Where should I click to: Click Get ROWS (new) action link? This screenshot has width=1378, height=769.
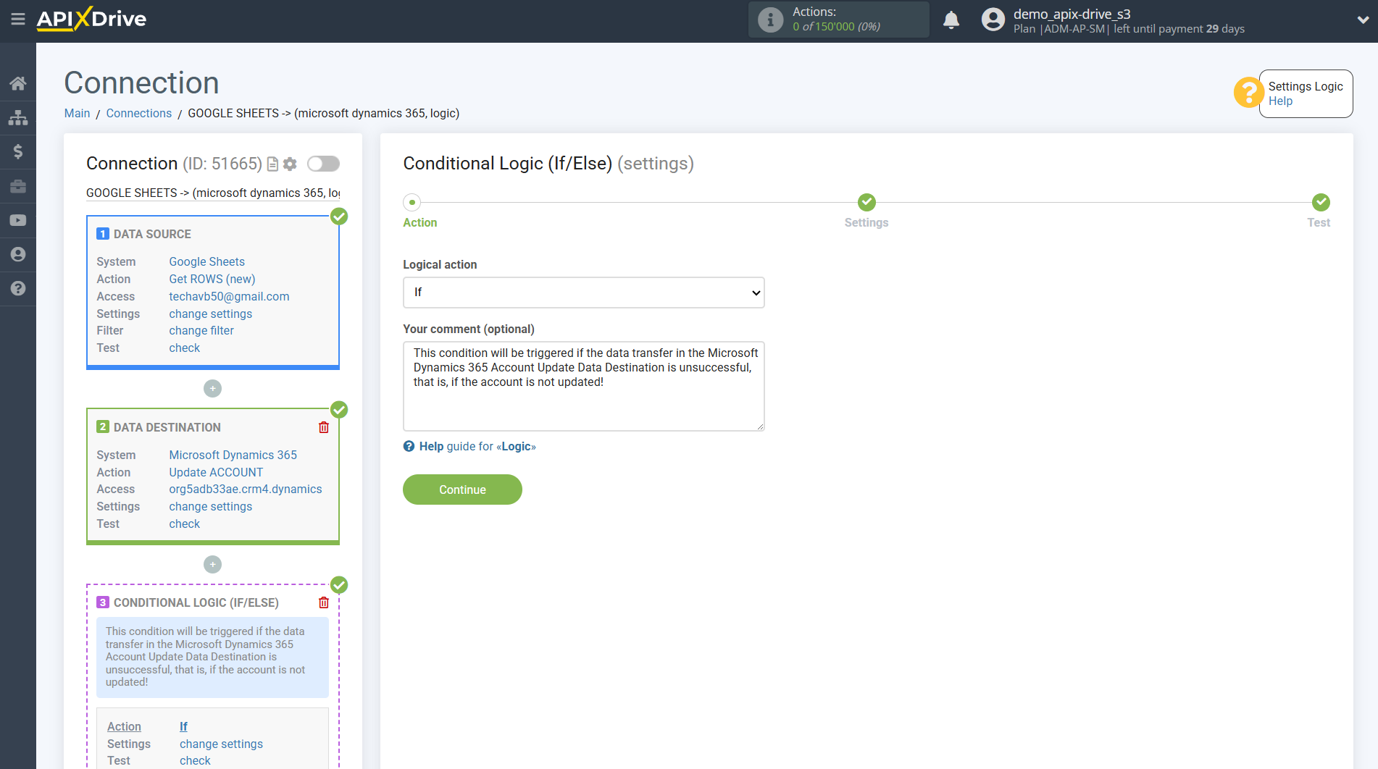click(212, 279)
